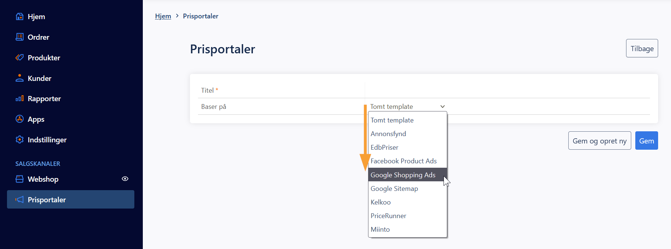Choose Facebook Product Ads option
Screen dimensions: 671x249
[x=407, y=161]
